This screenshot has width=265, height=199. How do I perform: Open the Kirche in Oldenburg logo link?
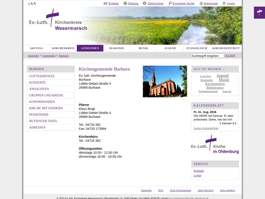(215, 145)
